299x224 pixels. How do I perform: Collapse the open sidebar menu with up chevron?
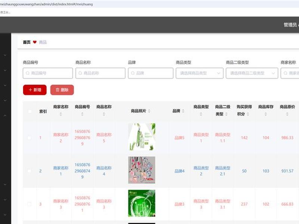coord(5,115)
